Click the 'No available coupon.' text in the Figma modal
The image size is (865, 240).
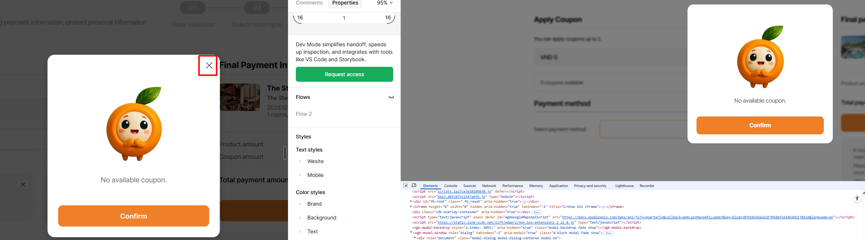[134, 180]
